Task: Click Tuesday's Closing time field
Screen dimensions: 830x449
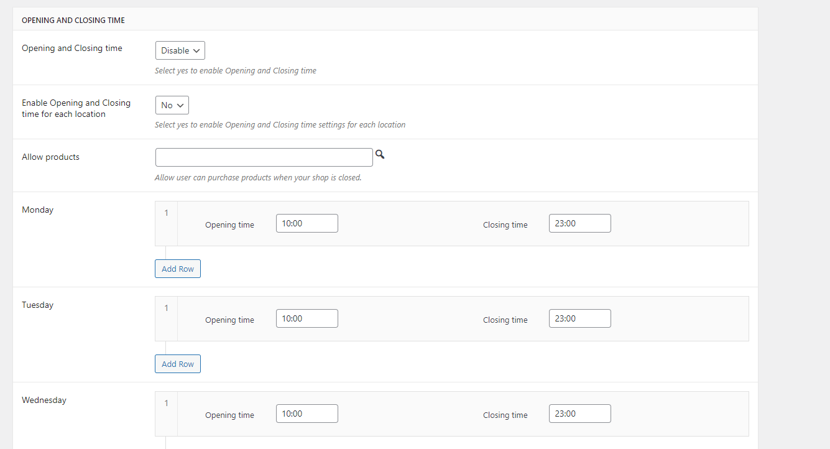Action: click(x=579, y=318)
